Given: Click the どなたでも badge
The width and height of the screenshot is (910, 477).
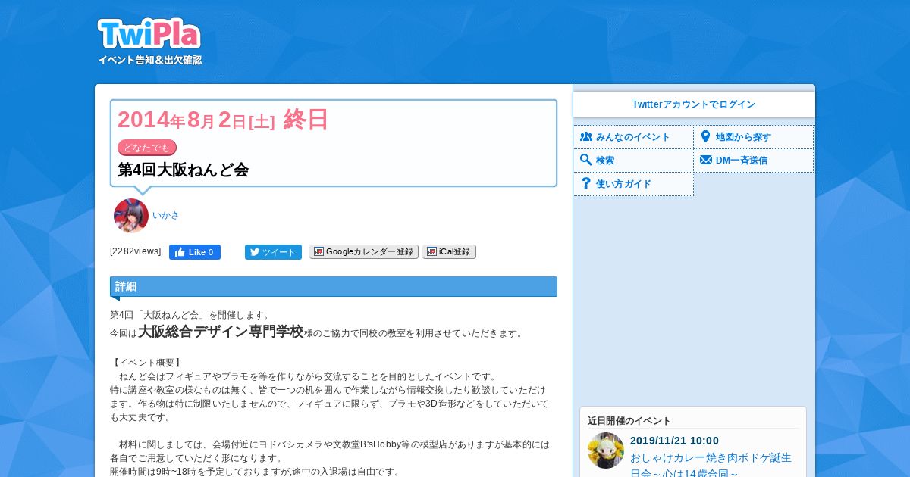Looking at the screenshot, I should click(x=147, y=148).
